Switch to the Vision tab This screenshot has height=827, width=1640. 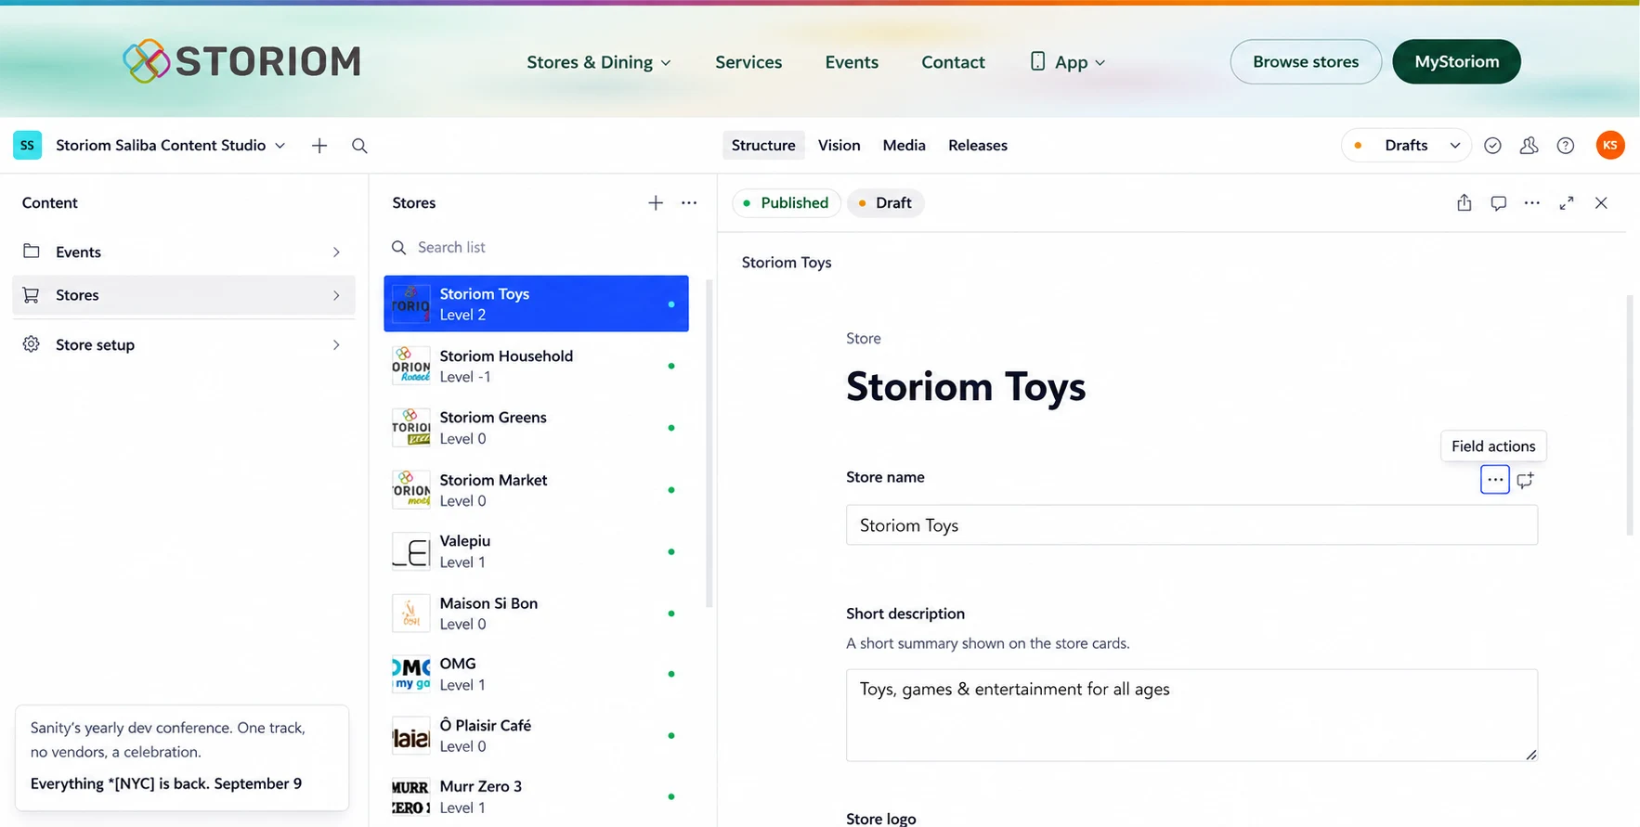click(x=840, y=145)
